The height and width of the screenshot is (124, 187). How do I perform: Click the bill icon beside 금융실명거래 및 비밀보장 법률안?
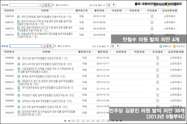[18, 34]
